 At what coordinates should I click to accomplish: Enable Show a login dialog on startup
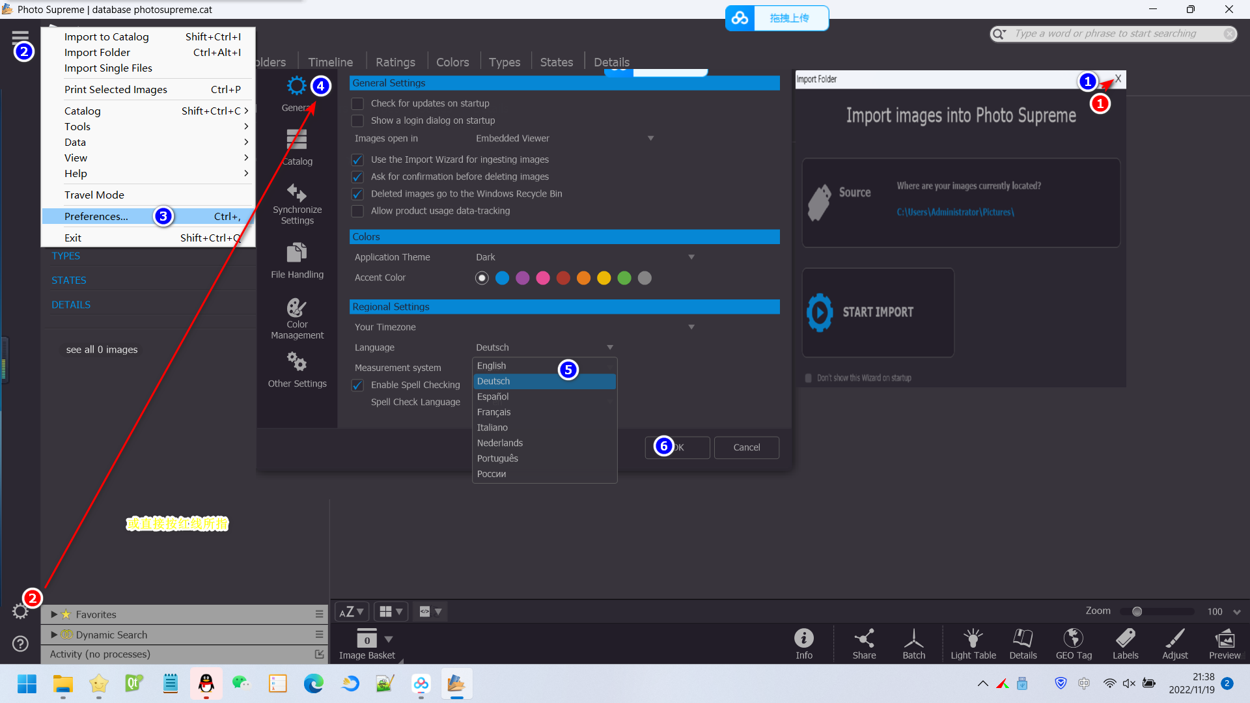[x=357, y=121]
